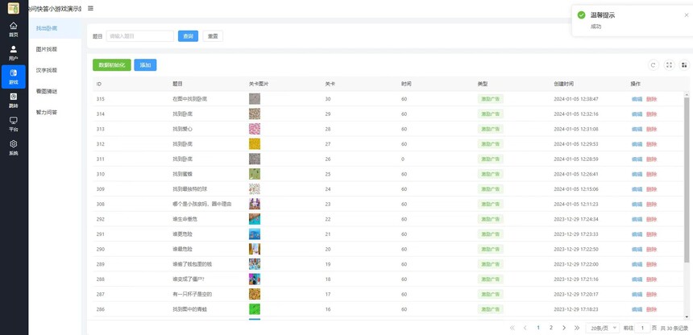Select the 跳转 icon in left sidebar
Image resolution: width=693 pixels, height=335 pixels.
13,100
